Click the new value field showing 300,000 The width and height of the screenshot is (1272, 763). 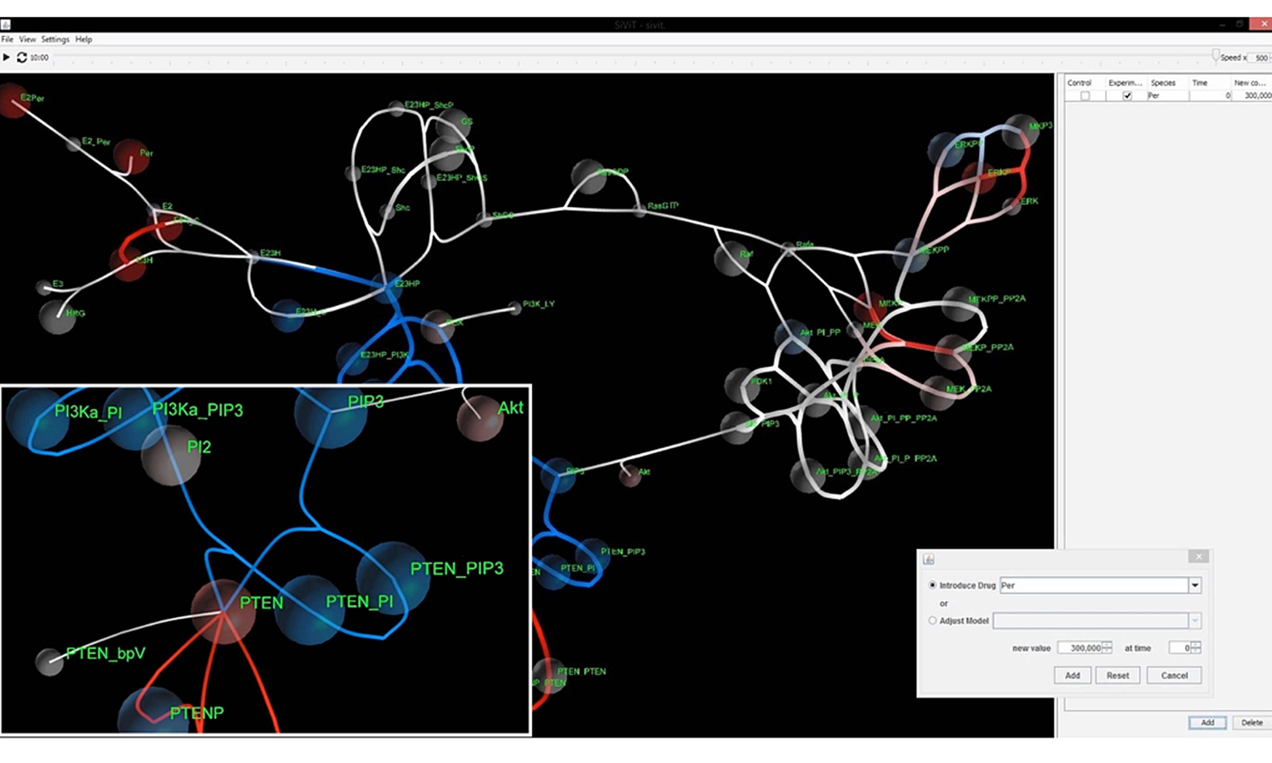pyautogui.click(x=1080, y=648)
